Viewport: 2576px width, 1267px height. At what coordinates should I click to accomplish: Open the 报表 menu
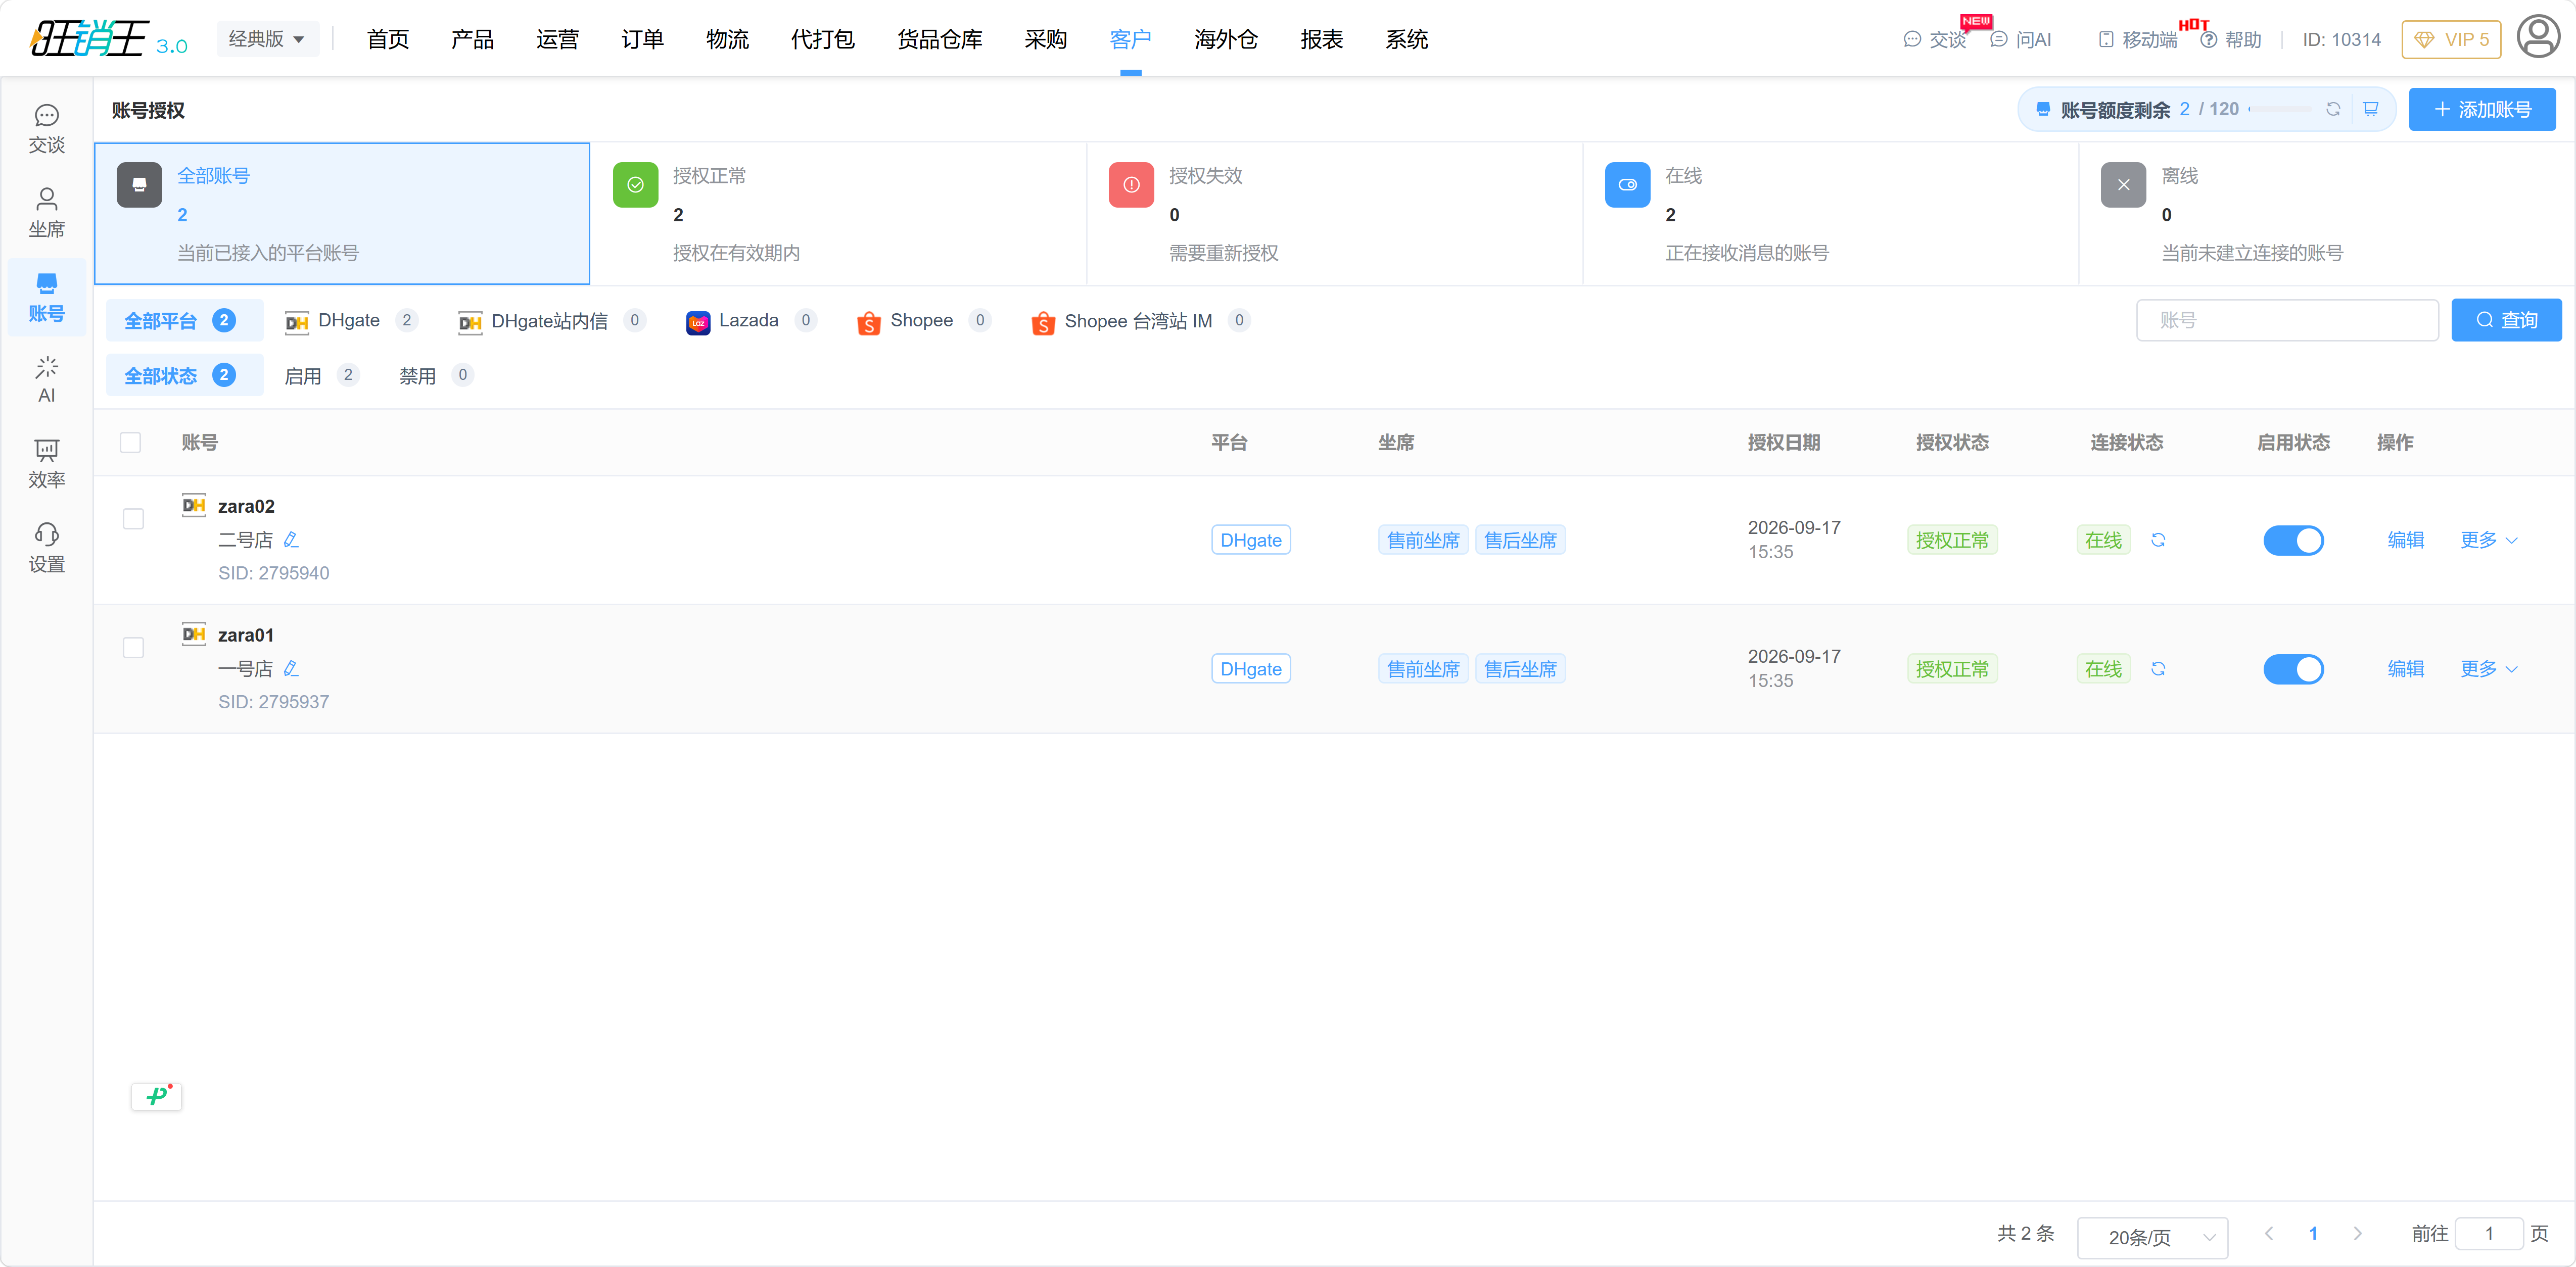point(1321,39)
